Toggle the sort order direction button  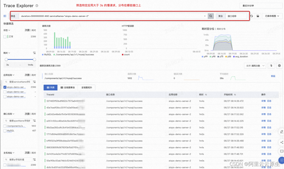271,66
